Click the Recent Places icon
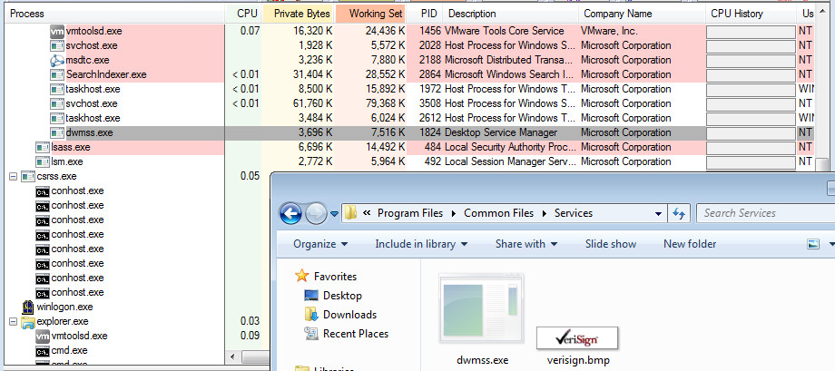The height and width of the screenshot is (371, 835). coord(311,334)
